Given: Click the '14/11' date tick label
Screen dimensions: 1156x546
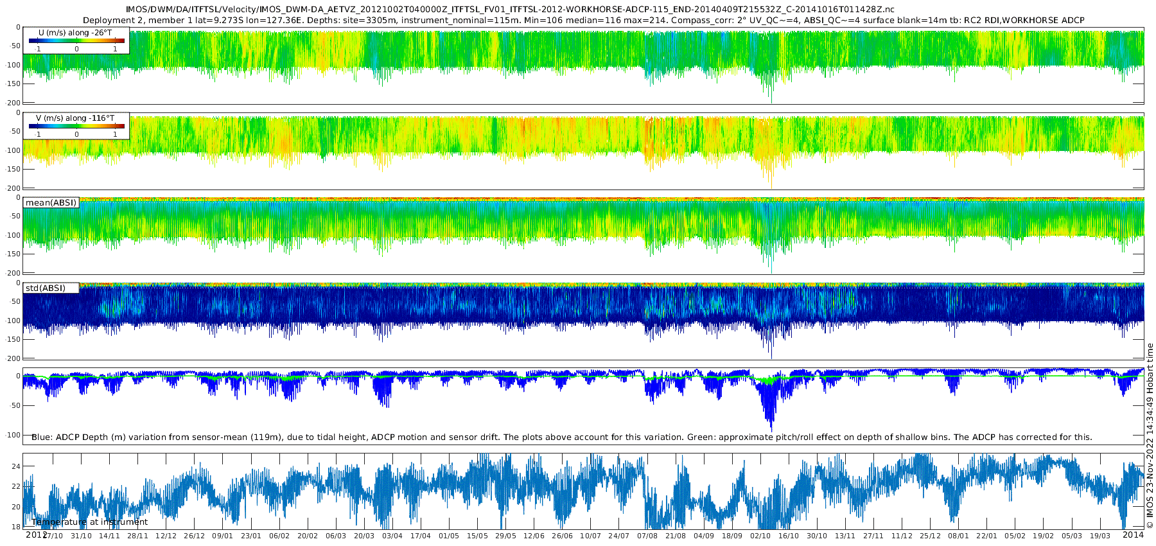Looking at the screenshot, I should [x=109, y=536].
